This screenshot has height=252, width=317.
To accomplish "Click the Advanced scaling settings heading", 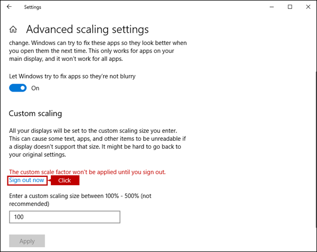I will tap(87, 29).
